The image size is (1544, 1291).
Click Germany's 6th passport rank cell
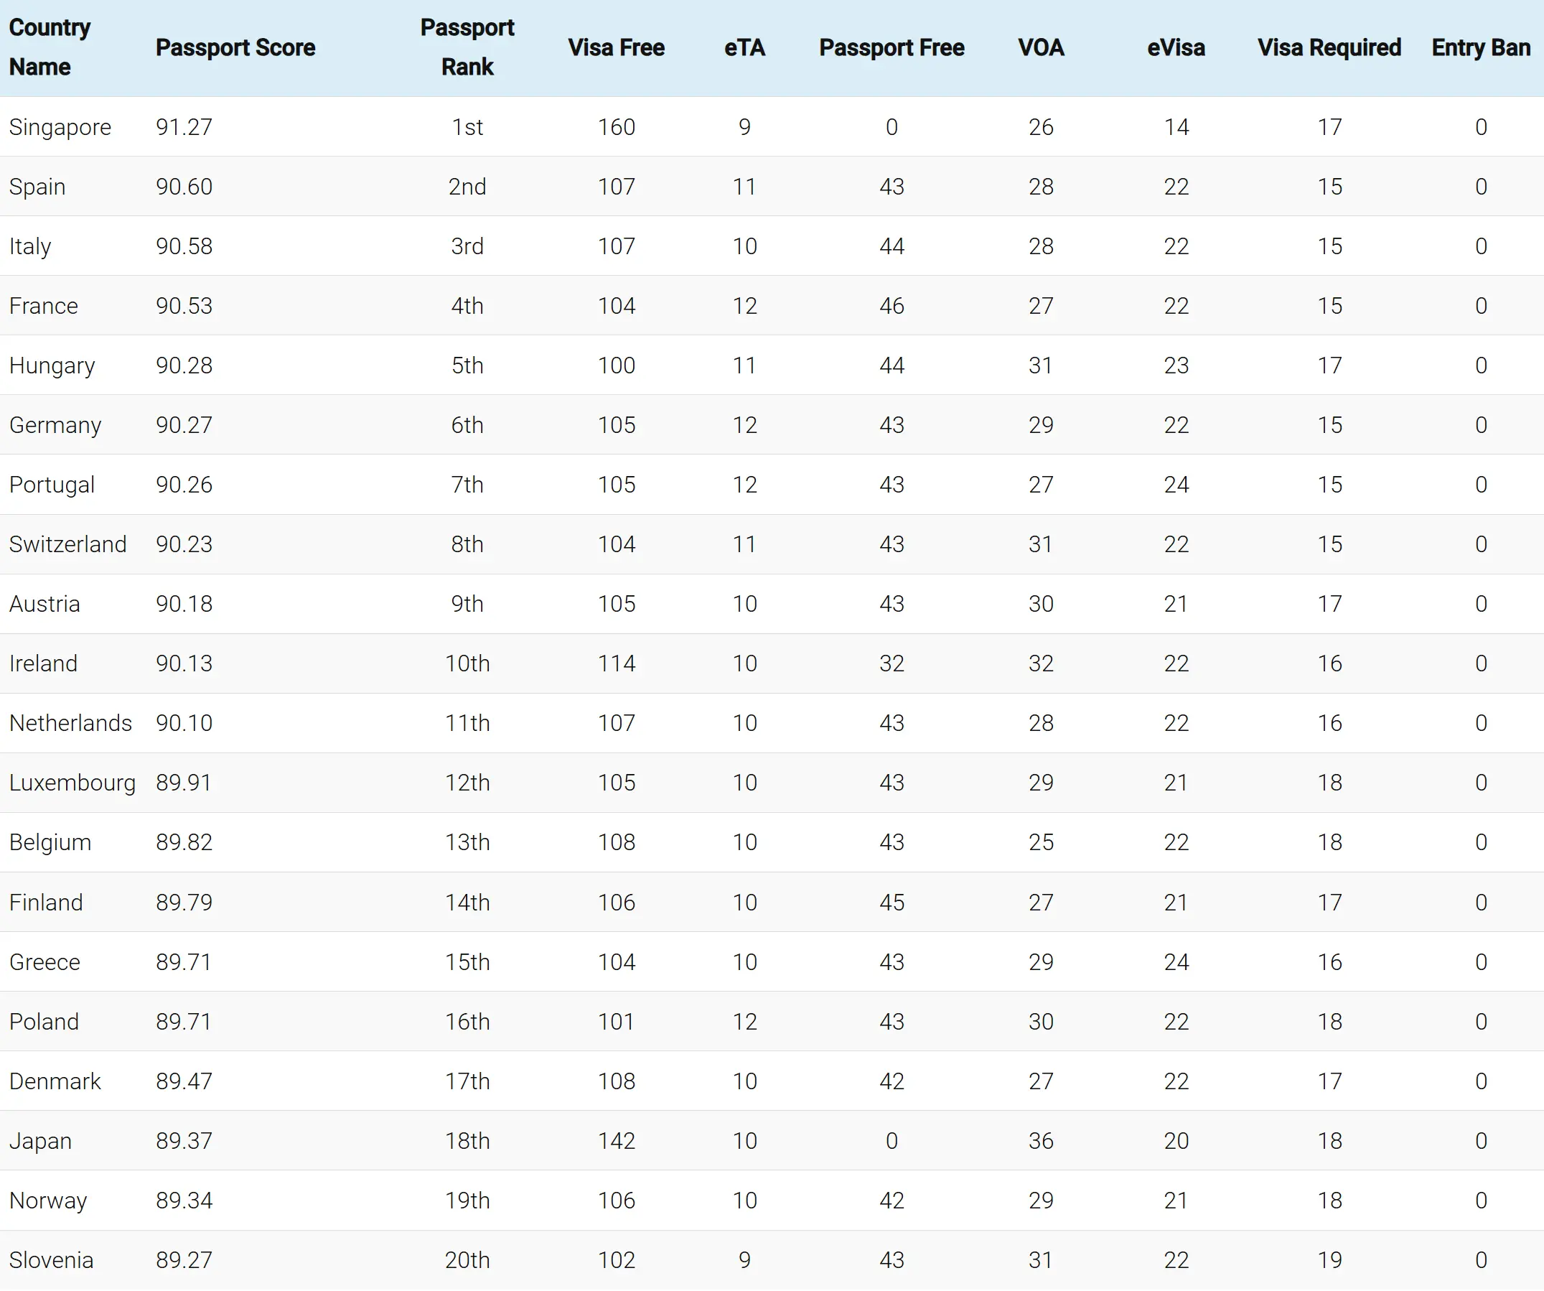[x=467, y=425]
